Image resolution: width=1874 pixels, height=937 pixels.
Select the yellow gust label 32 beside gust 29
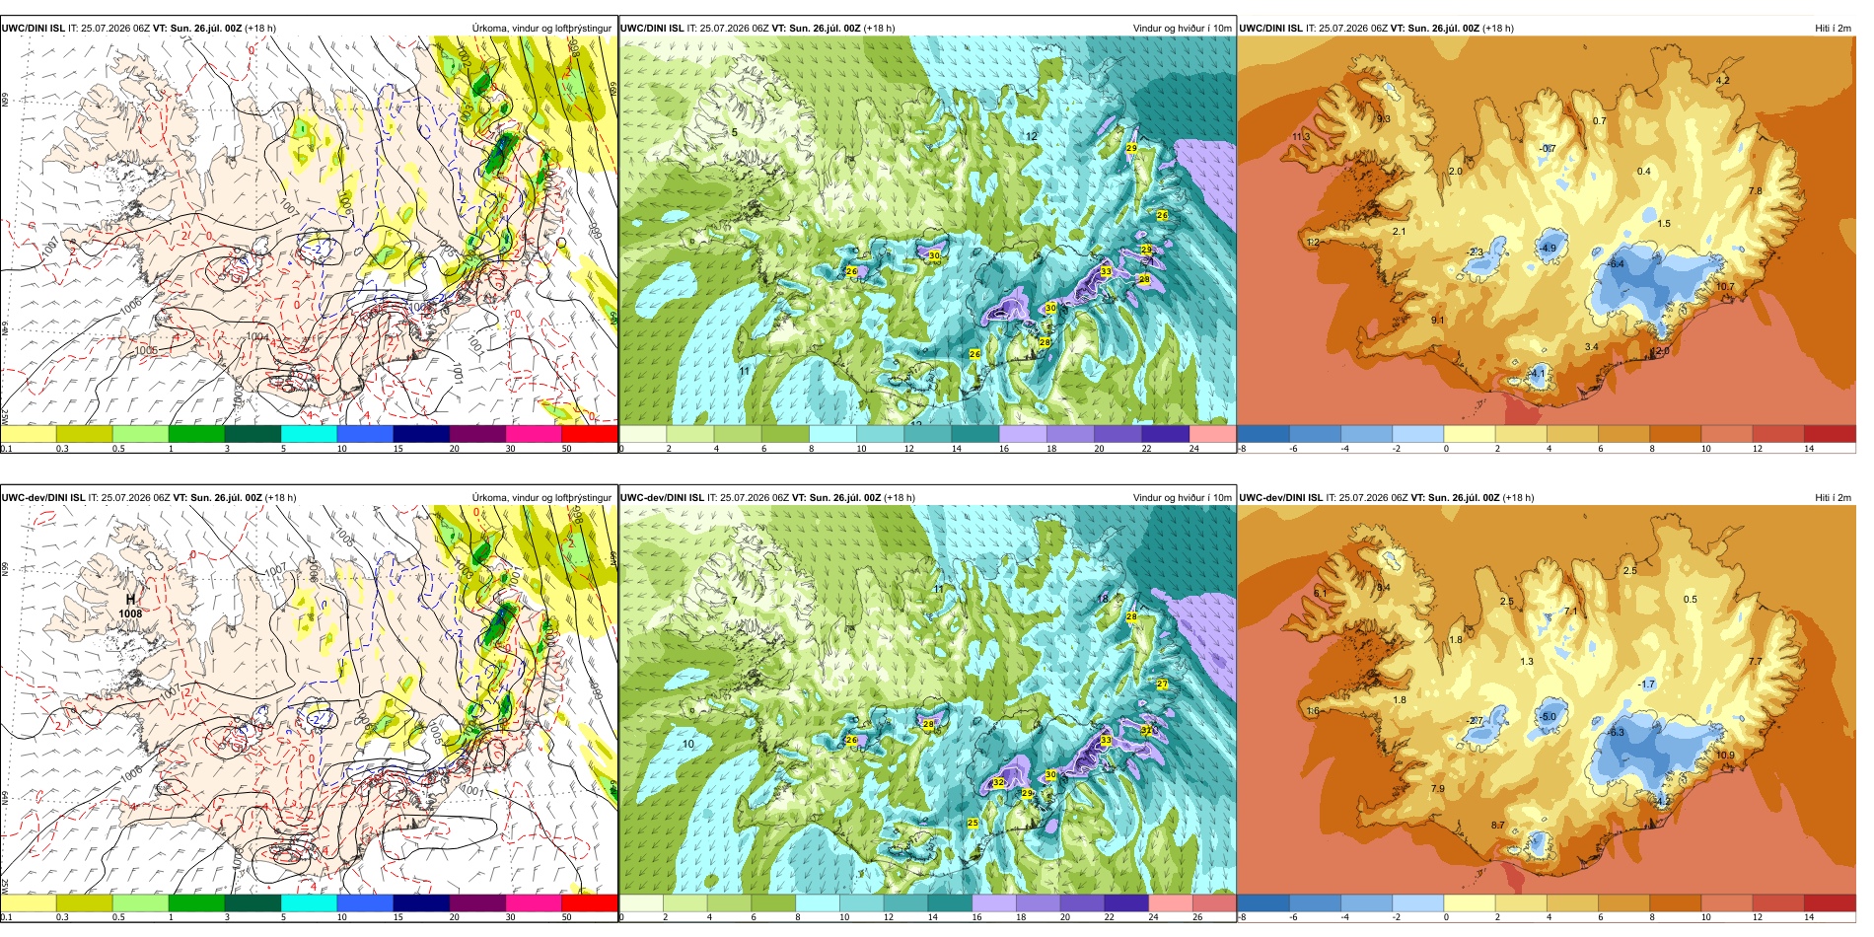[x=998, y=782]
